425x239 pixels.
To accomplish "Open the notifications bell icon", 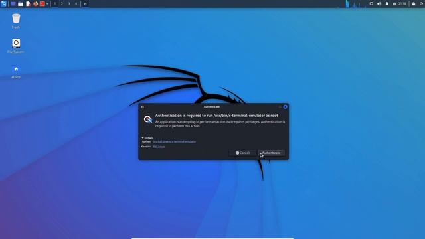I will (x=386, y=4).
